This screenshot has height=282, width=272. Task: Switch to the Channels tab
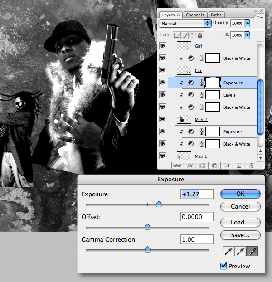pyautogui.click(x=195, y=15)
